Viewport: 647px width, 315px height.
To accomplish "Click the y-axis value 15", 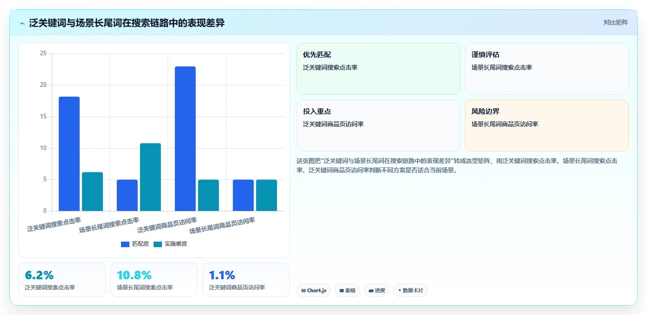I will [43, 117].
